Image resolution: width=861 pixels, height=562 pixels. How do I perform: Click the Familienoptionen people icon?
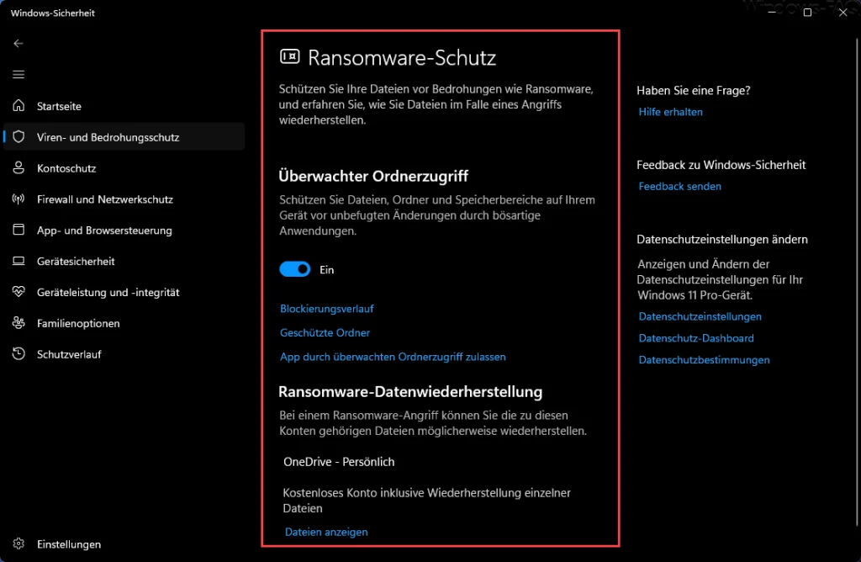pyautogui.click(x=18, y=323)
